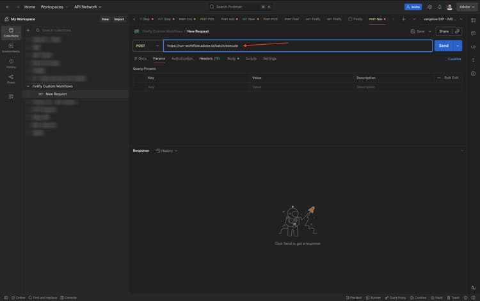480x301 pixels.
Task: Click the Share button
Action: point(444,31)
